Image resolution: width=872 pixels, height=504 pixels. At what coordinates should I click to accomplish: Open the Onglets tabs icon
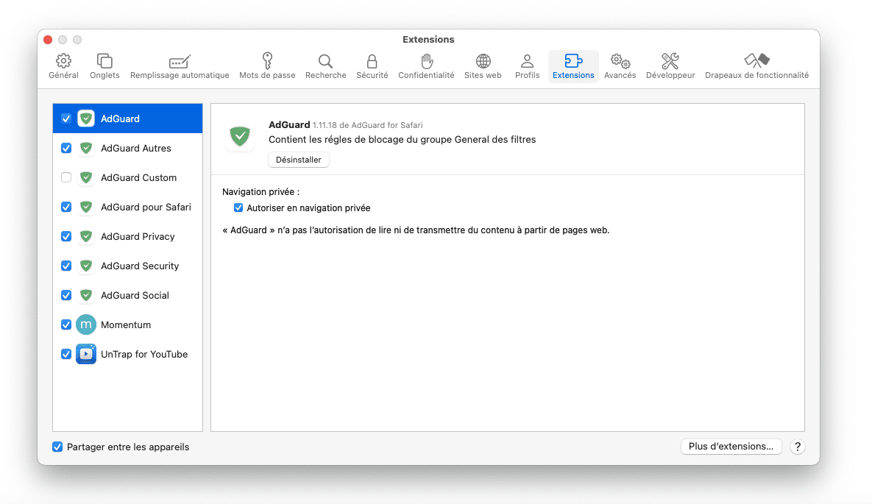104,60
